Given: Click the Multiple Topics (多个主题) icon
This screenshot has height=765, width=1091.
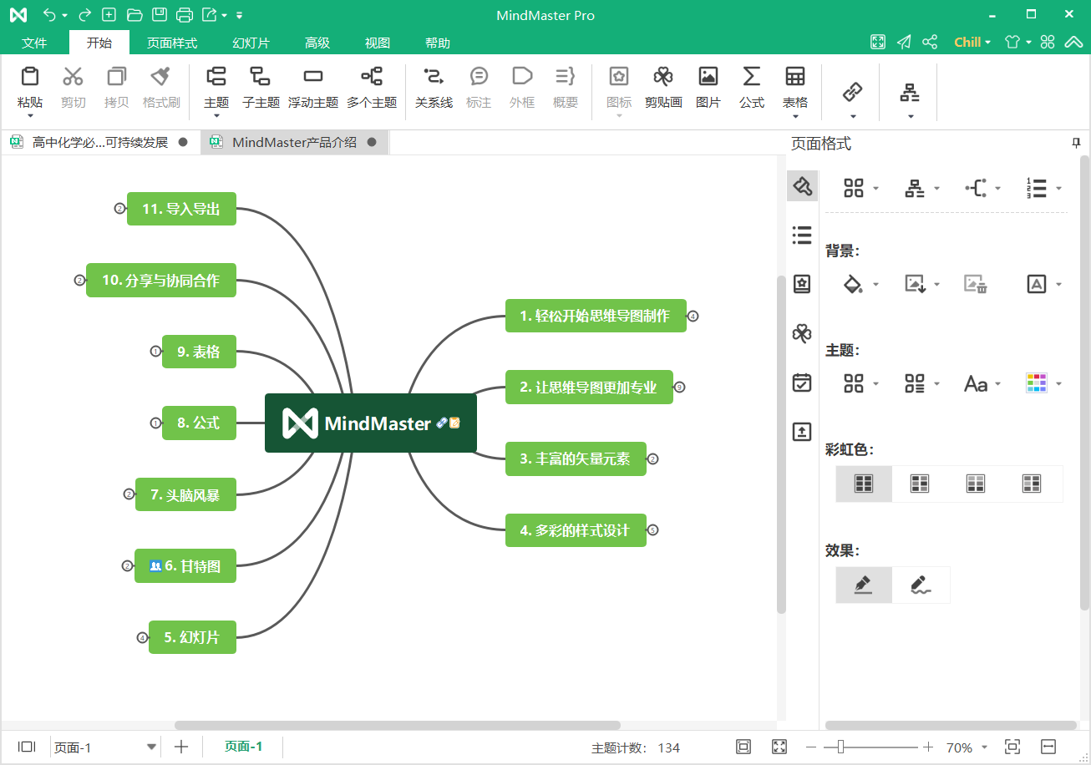Looking at the screenshot, I should [x=372, y=77].
